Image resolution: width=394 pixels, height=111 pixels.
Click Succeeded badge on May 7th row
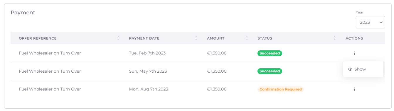point(270,71)
